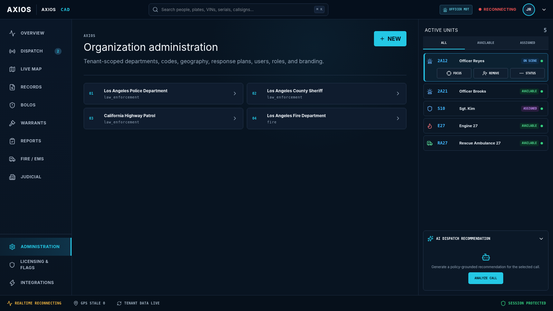The image size is (553, 311).
Task: Click the ambulance icon for RA27
Action: (430, 143)
